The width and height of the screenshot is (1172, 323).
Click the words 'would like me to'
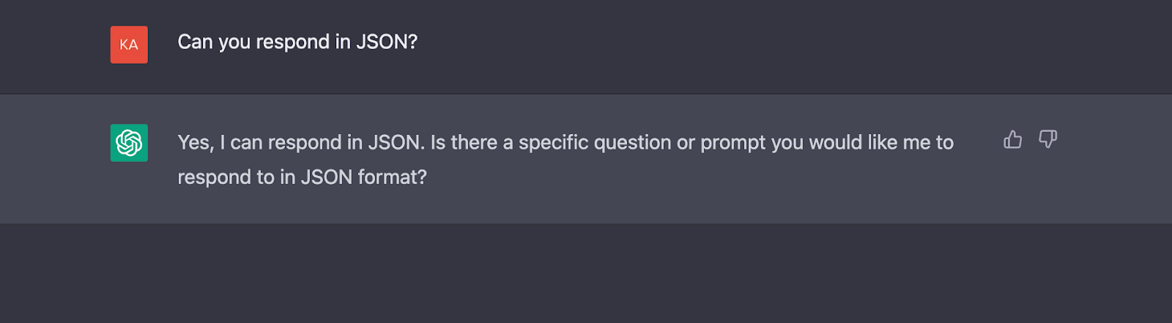tap(881, 143)
